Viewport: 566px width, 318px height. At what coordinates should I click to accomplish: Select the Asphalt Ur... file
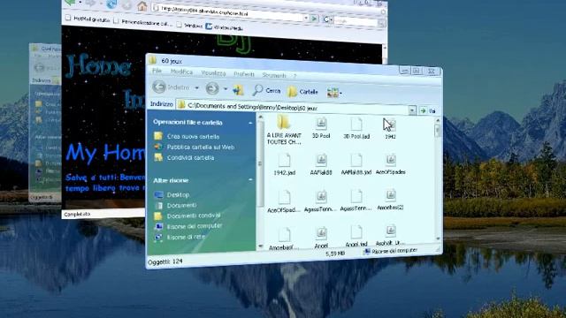click(x=390, y=236)
